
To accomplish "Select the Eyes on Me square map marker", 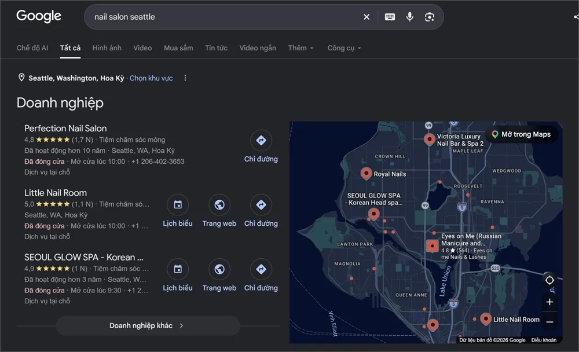I will pyautogui.click(x=432, y=245).
